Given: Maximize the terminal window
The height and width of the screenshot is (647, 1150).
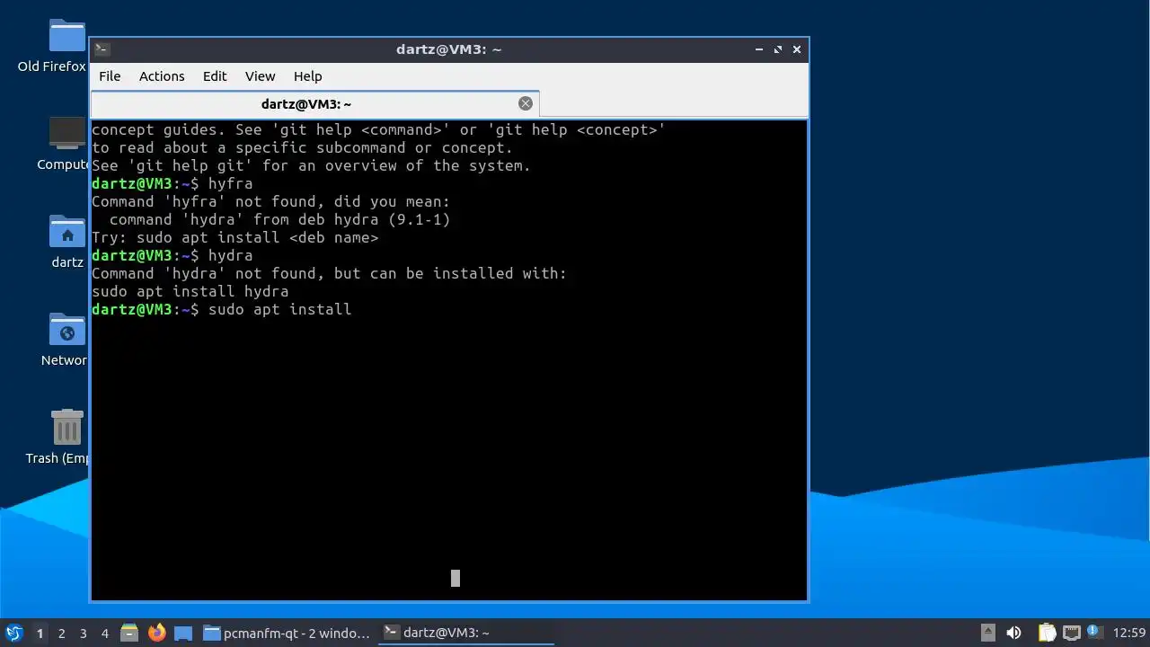Looking at the screenshot, I should [x=778, y=49].
